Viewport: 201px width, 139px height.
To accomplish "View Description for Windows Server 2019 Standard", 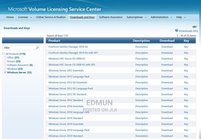I will pyautogui.click(x=142, y=136).
